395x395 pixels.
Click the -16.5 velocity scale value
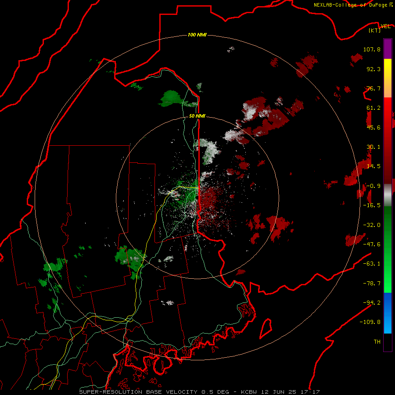point(372,205)
